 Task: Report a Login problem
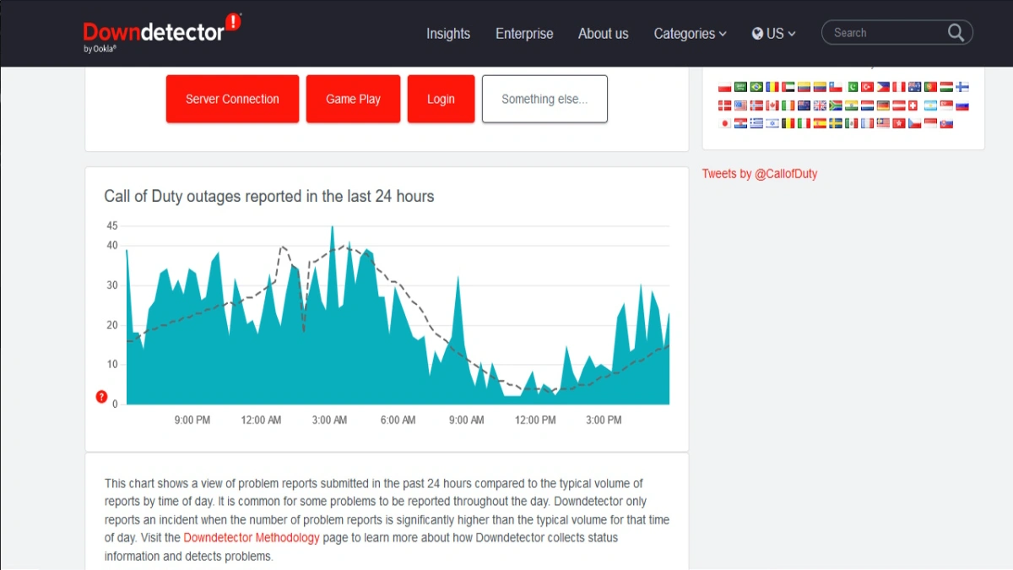coord(441,99)
